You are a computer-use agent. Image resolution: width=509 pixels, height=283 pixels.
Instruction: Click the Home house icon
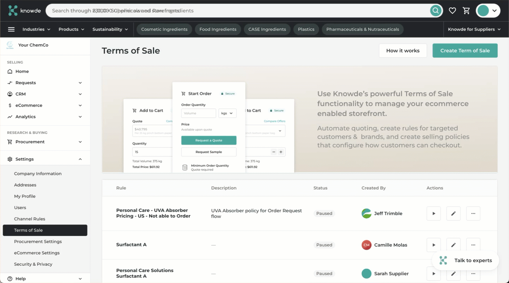point(10,71)
